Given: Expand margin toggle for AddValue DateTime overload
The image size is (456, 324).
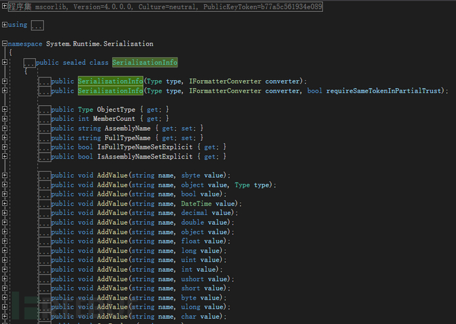Looking at the screenshot, I should pyautogui.click(x=5, y=204).
